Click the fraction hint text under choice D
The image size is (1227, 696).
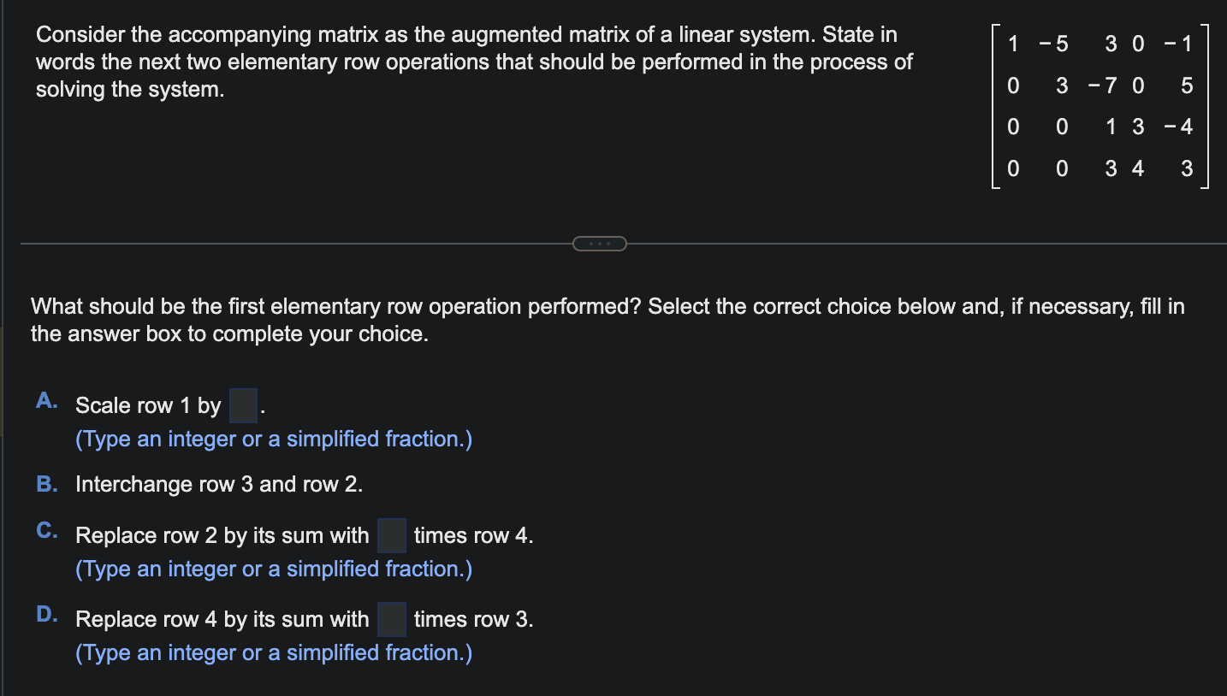[274, 652]
